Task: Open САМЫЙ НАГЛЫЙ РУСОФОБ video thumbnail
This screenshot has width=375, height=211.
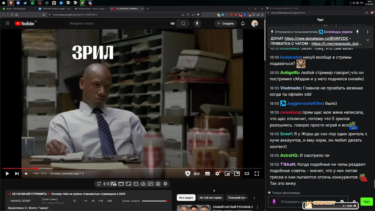Action: coord(194,208)
